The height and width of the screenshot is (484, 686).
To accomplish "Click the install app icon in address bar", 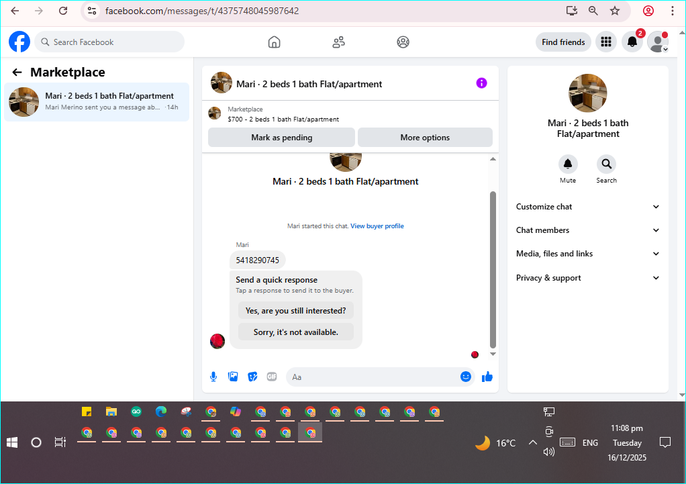I will point(572,11).
